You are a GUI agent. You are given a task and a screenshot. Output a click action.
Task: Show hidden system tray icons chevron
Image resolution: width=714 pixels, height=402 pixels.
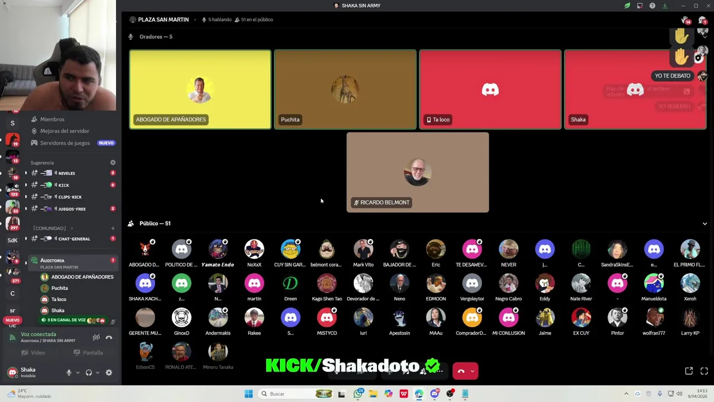[626, 394]
